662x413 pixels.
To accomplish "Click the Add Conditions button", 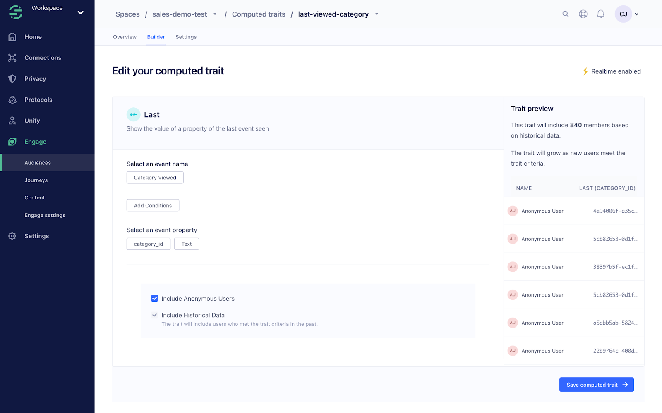I will [x=152, y=205].
